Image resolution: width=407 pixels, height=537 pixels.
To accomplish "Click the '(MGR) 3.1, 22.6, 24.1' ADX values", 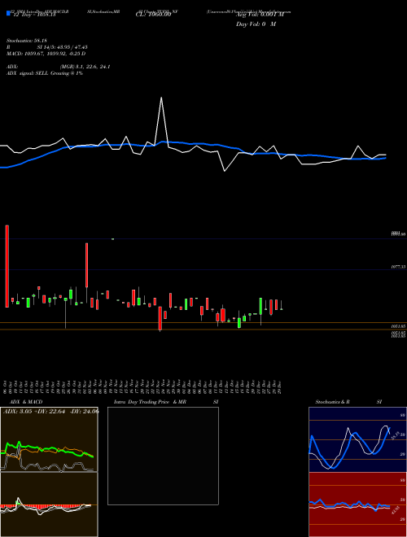I will 85,67.
